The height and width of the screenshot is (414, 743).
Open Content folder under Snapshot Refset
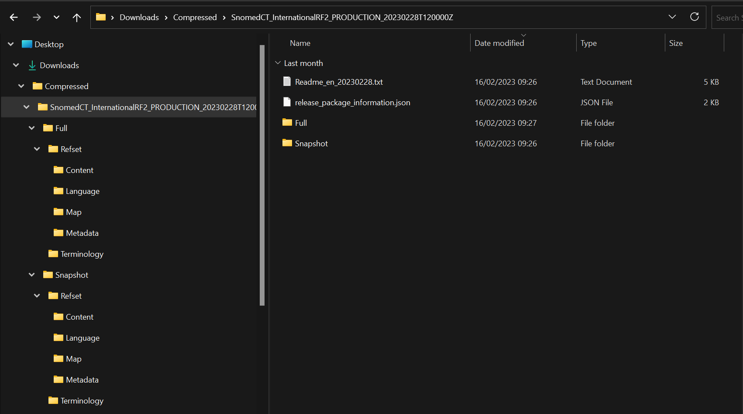pyautogui.click(x=79, y=317)
